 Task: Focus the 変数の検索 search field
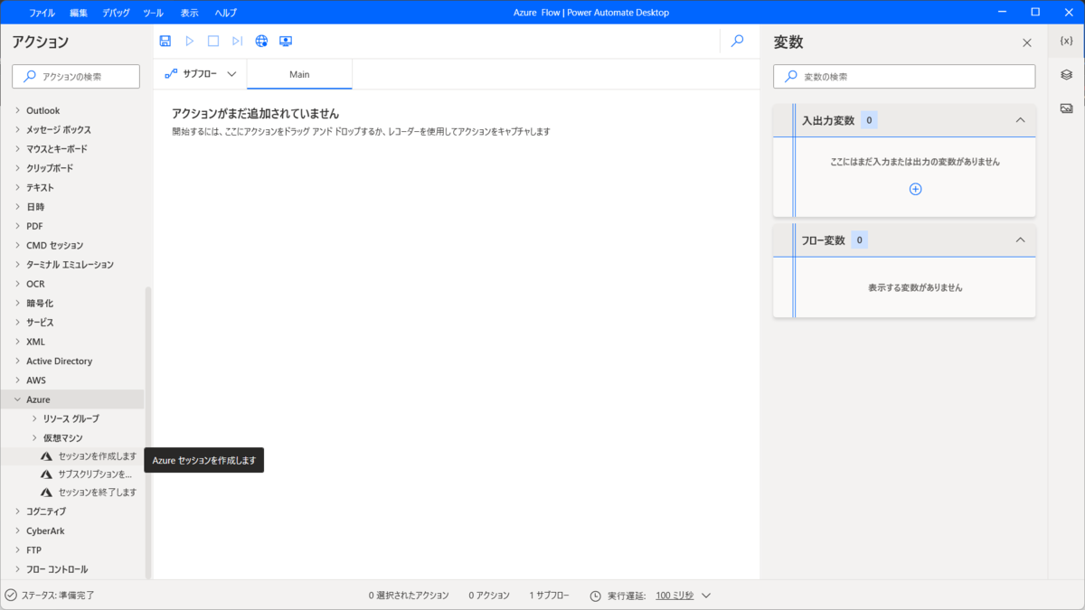click(x=904, y=77)
